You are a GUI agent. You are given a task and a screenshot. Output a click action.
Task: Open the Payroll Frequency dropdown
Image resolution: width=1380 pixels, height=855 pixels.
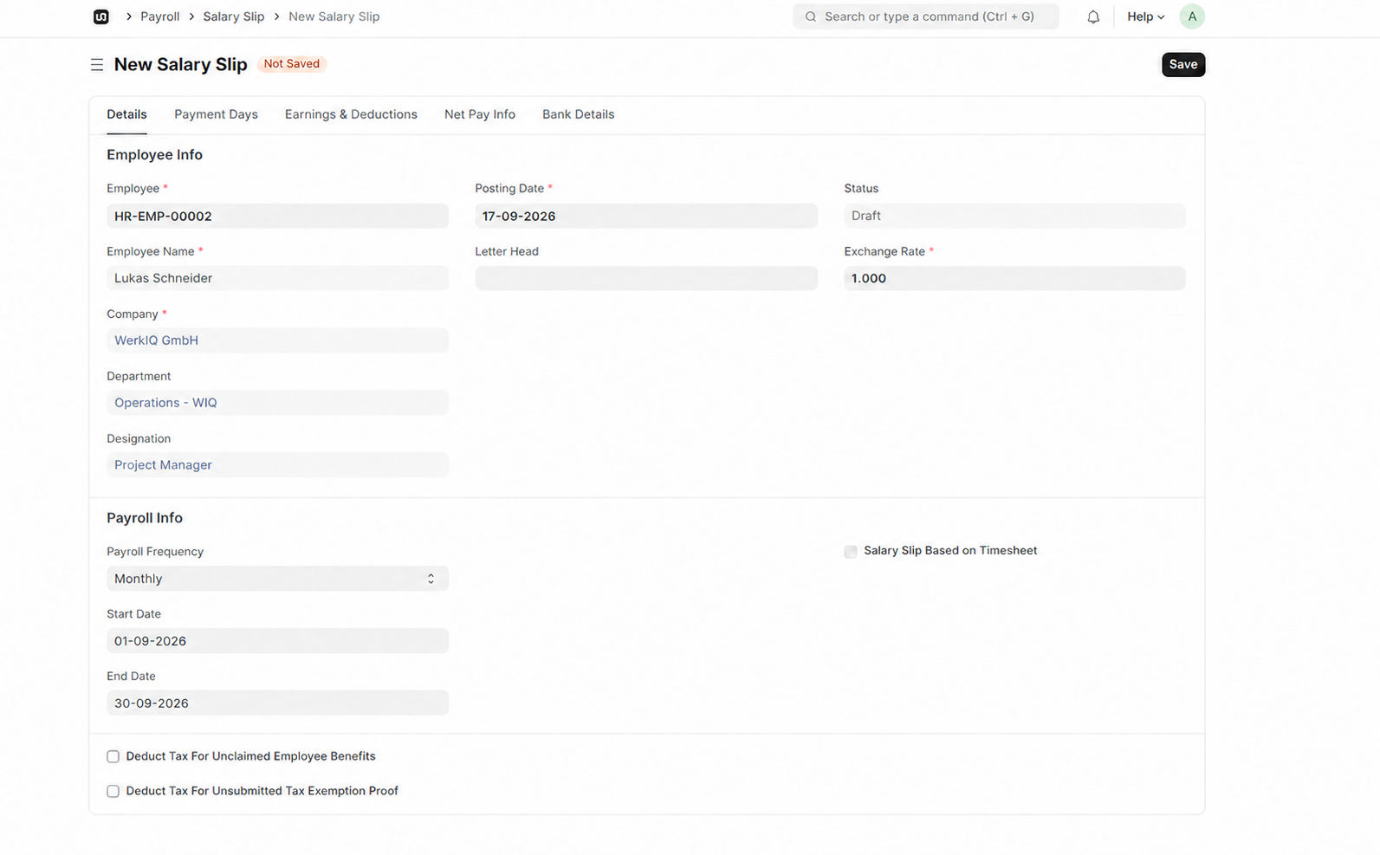pyautogui.click(x=277, y=579)
